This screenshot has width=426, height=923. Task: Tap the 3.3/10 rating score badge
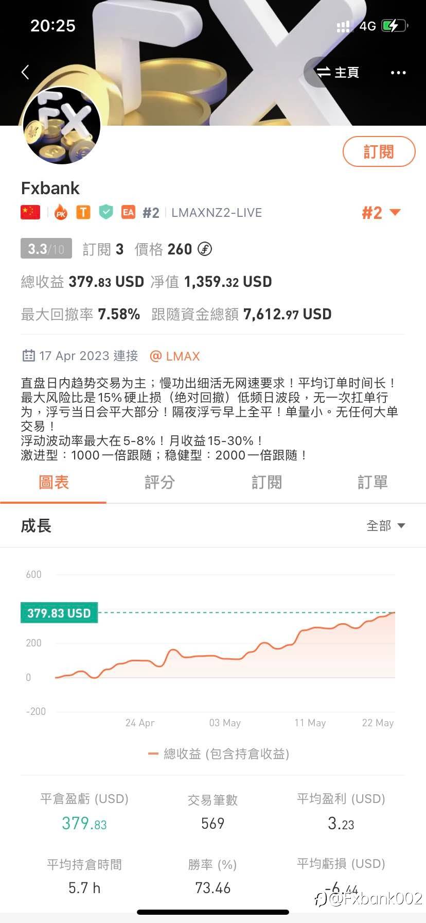pos(46,249)
